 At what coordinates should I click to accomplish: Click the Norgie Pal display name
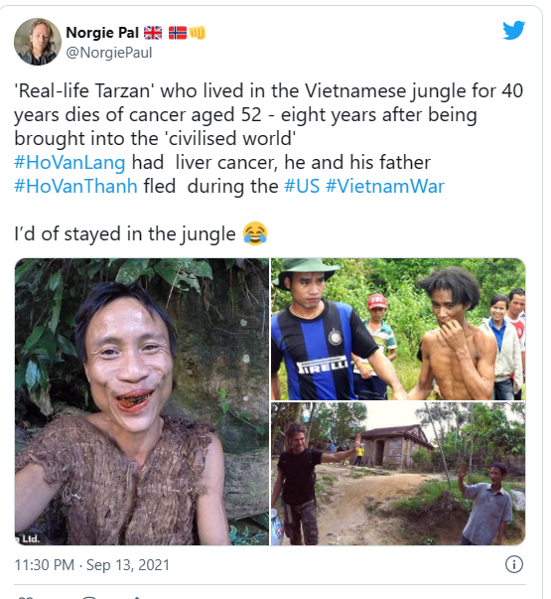click(x=102, y=33)
